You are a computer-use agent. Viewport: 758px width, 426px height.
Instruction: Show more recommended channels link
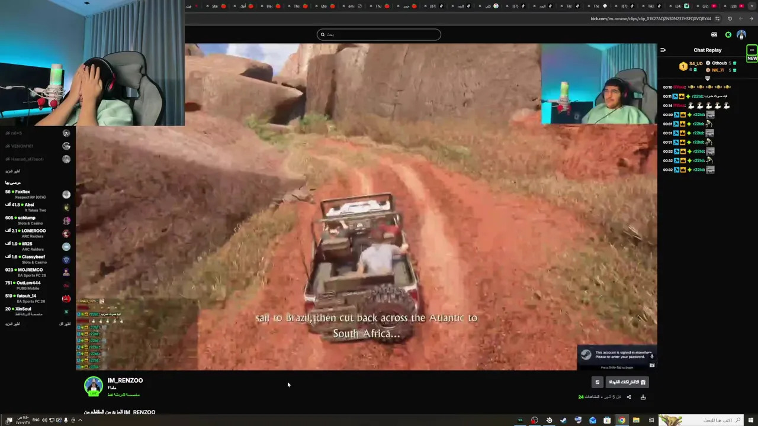tap(12, 324)
